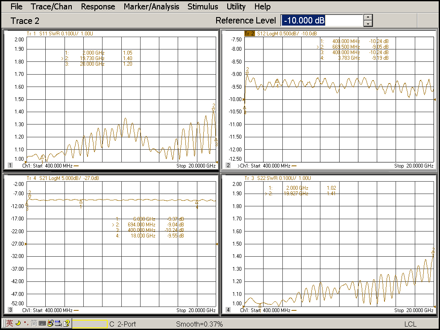Viewport: 440px width, 330px height.
Task: Click the '694.000 MHz' marker readout
Action: [141, 225]
